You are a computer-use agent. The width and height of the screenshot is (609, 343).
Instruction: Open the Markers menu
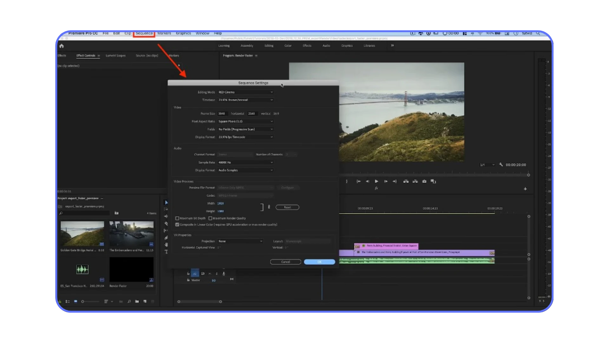(x=164, y=33)
